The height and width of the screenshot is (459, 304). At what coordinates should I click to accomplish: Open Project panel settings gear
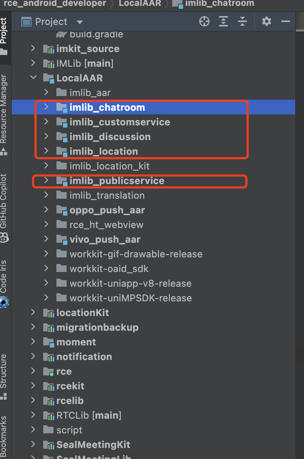[x=266, y=22]
